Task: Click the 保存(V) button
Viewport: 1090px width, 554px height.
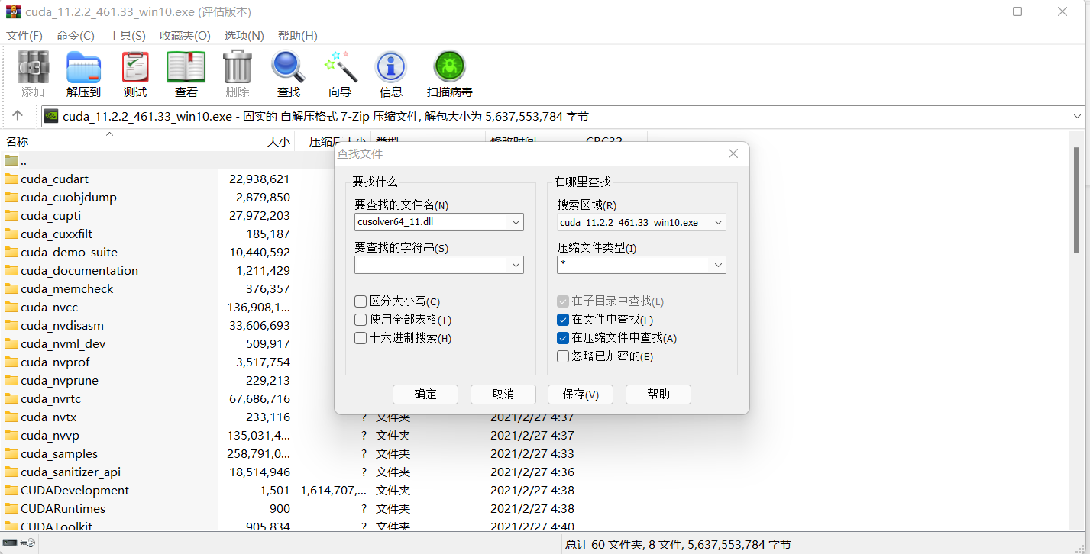Action: click(581, 394)
